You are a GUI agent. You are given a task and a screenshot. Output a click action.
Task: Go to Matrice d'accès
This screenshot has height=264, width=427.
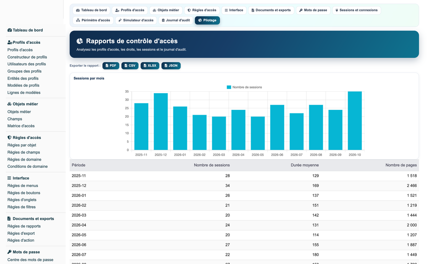tap(21, 126)
